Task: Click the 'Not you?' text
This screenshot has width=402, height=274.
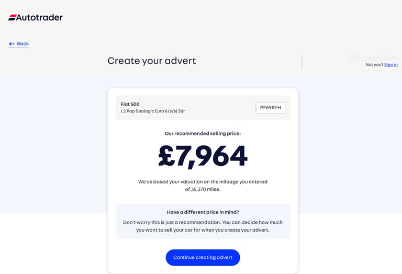Action: point(374,64)
